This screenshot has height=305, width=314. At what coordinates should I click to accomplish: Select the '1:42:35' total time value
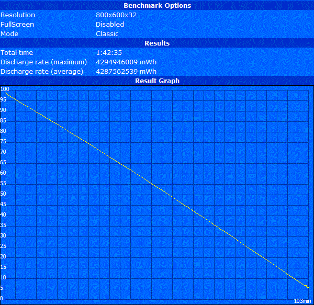click(109, 53)
